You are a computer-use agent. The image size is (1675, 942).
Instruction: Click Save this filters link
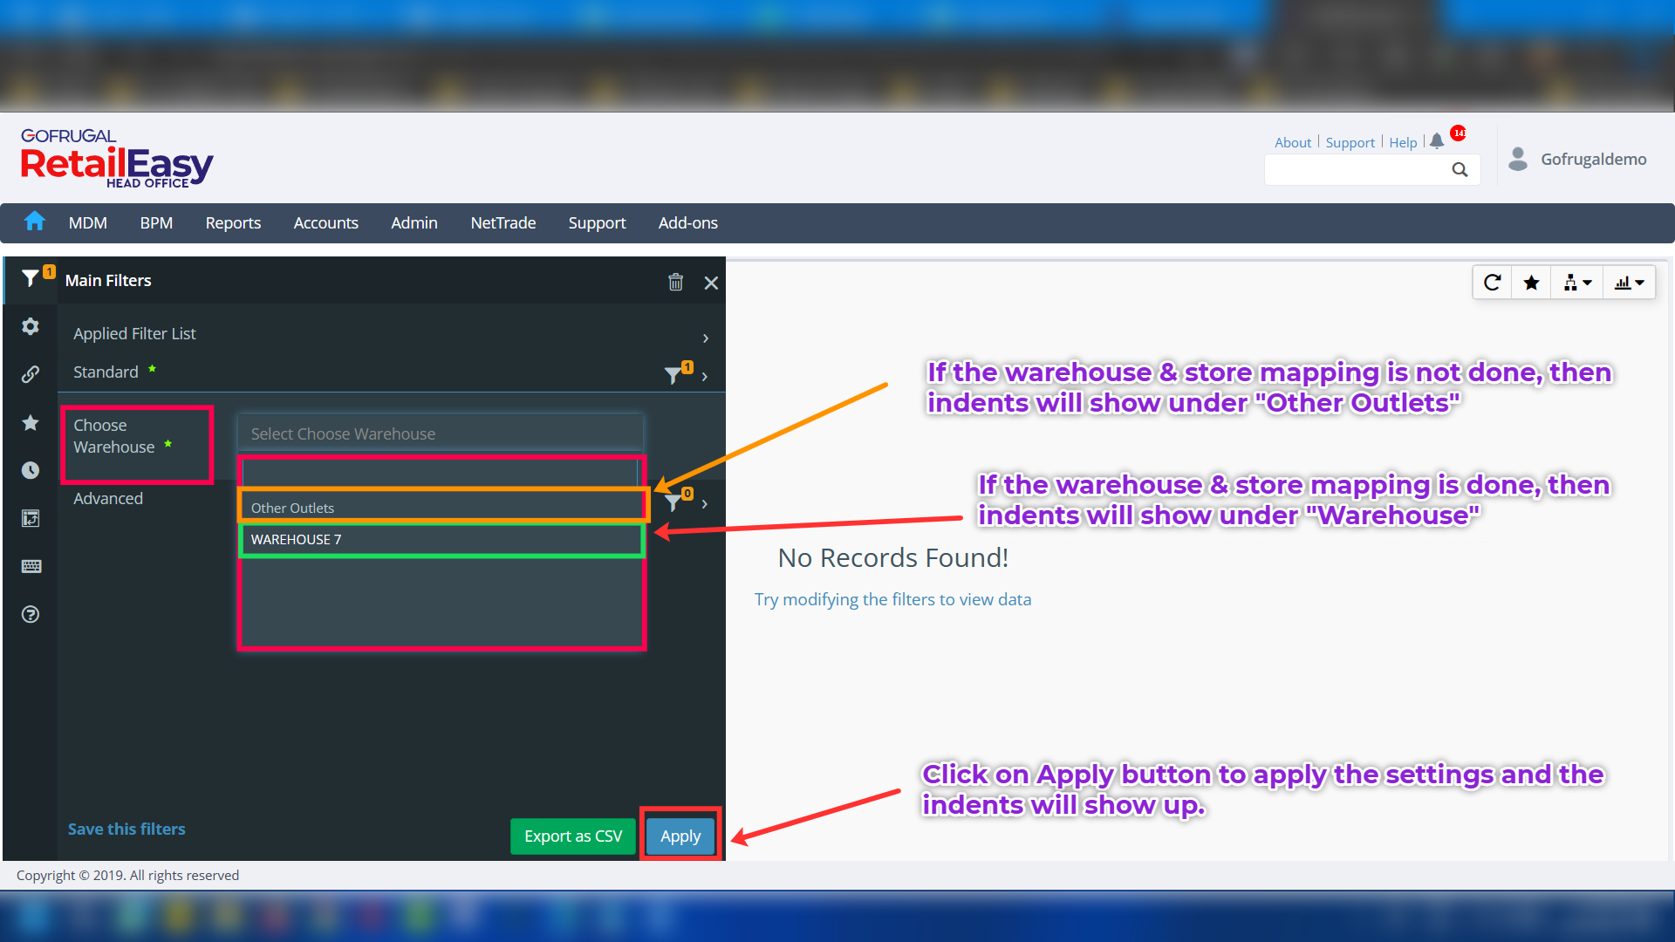click(126, 829)
